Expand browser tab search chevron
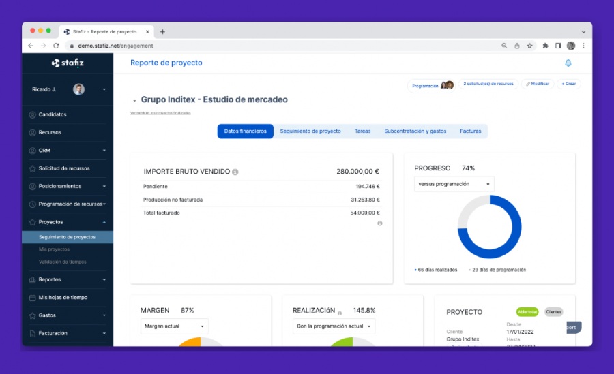 [x=583, y=32]
